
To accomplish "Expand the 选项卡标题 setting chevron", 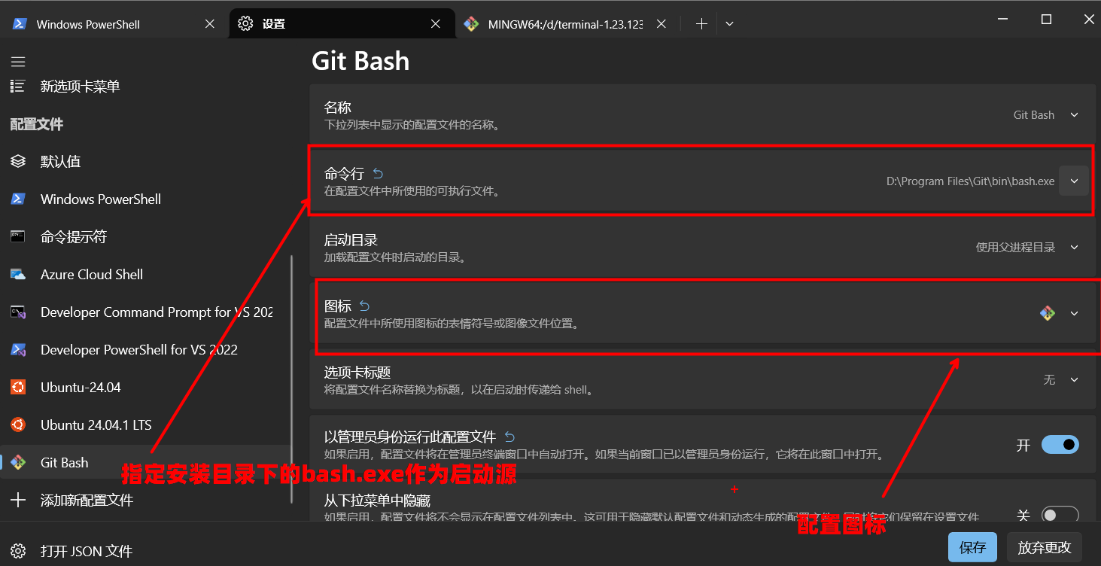I will pyautogui.click(x=1074, y=380).
